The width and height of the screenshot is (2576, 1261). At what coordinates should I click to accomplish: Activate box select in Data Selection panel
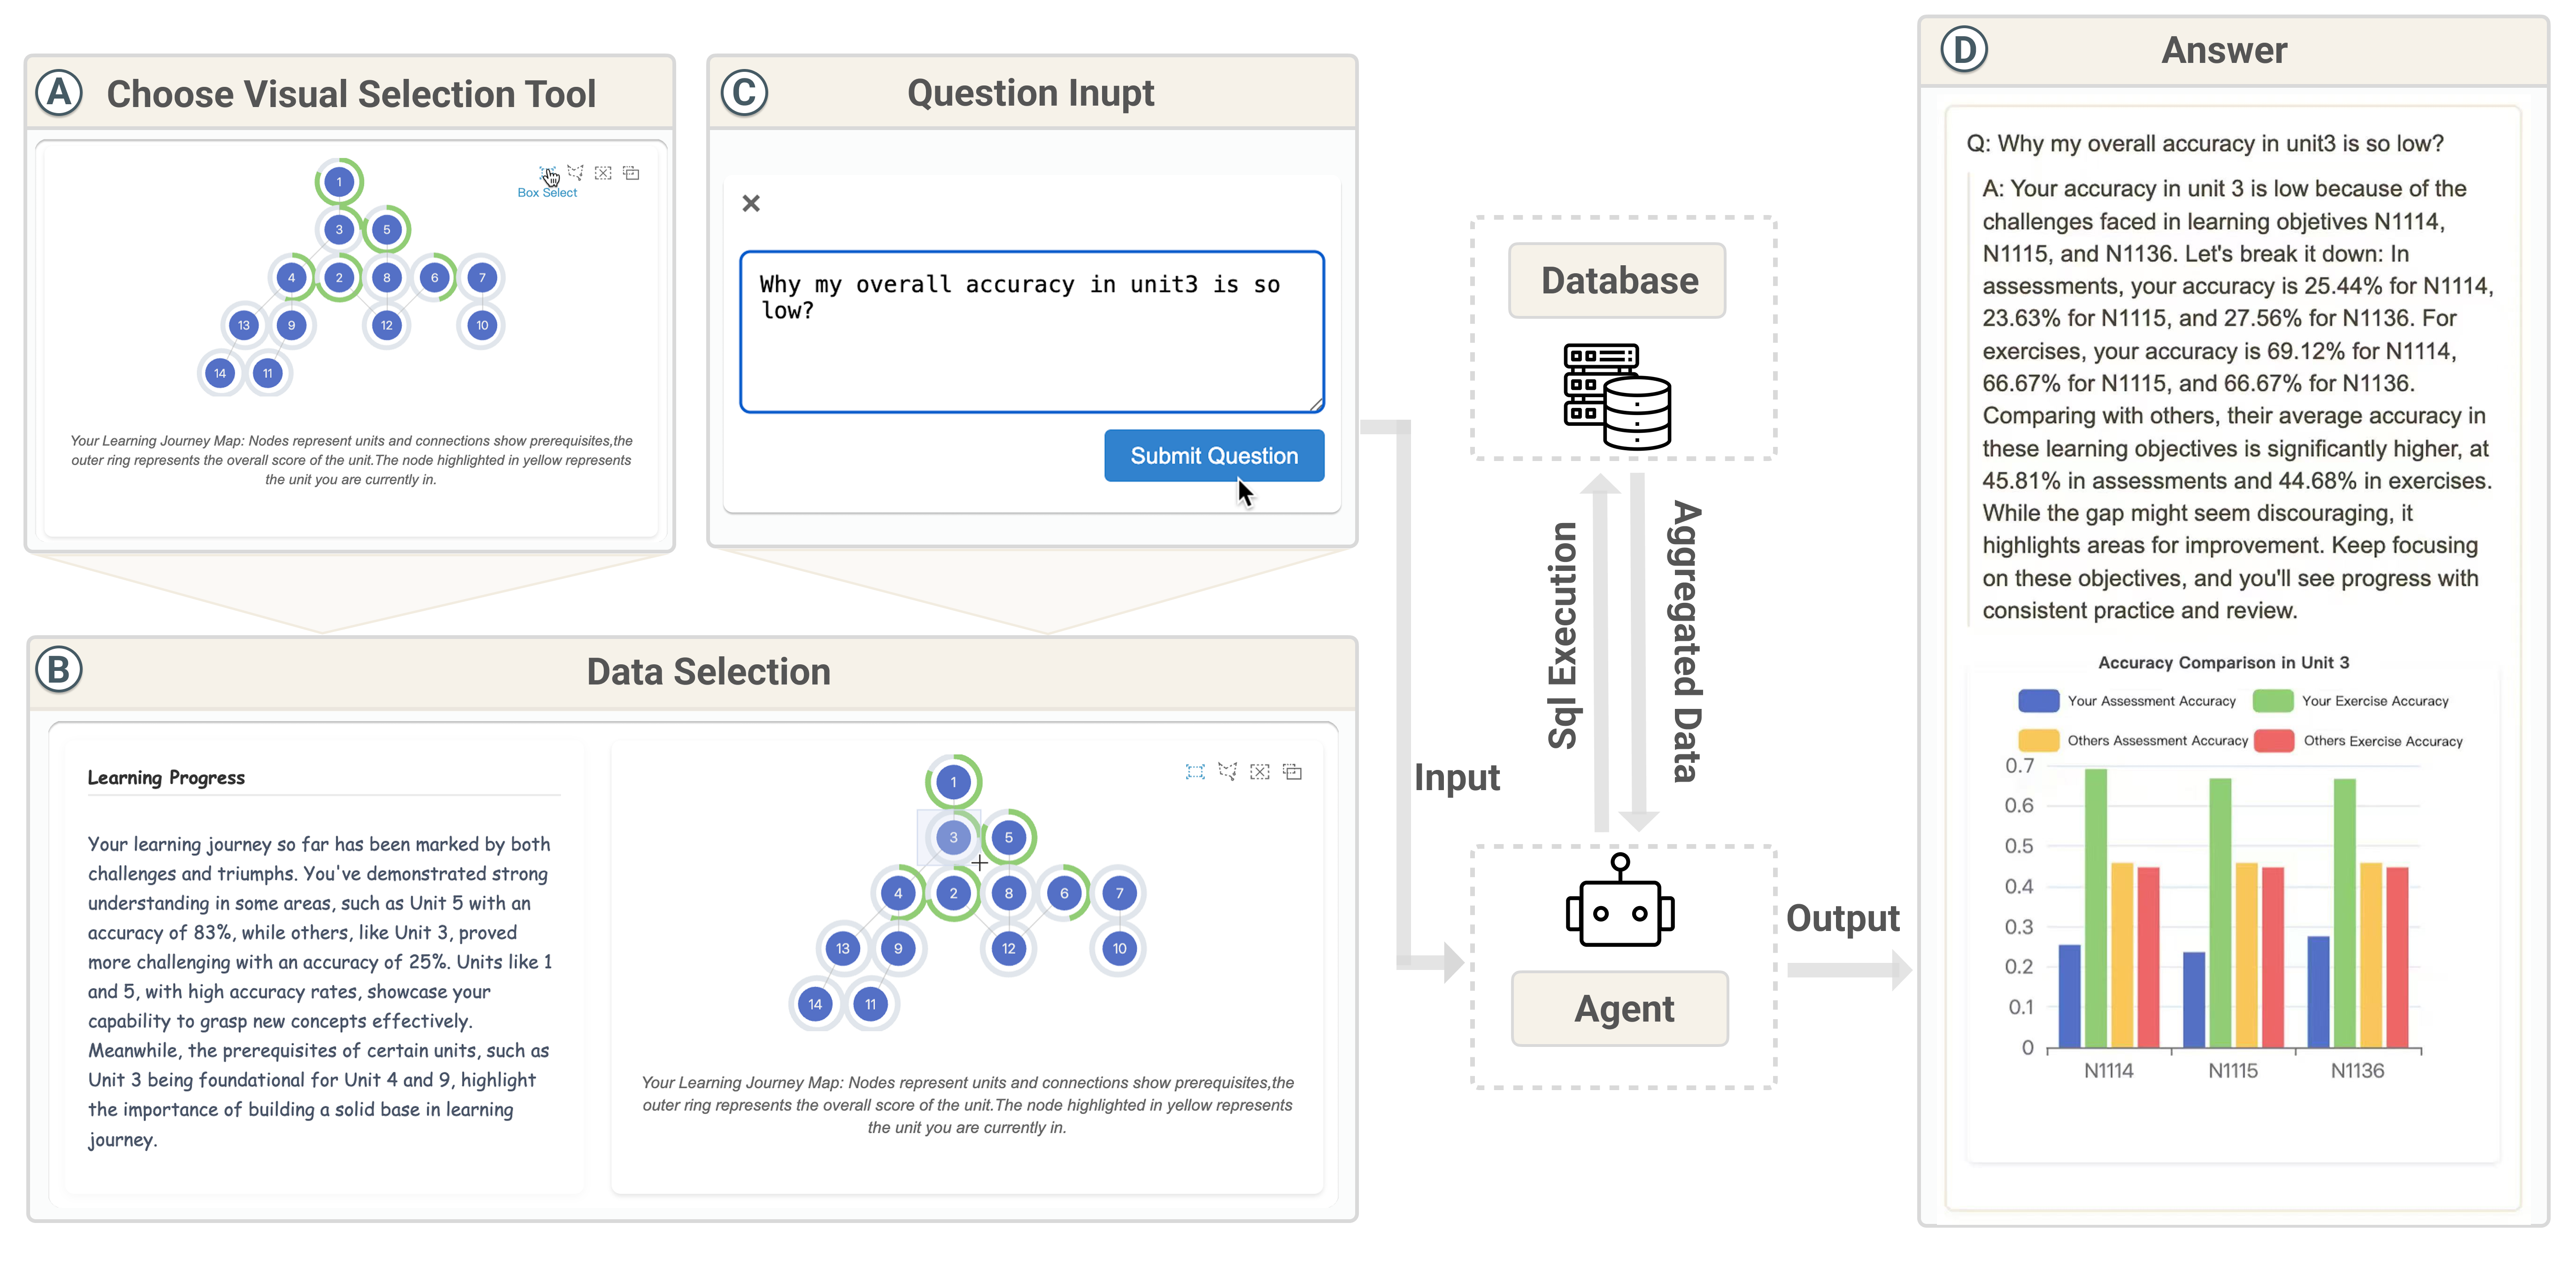coord(1195,772)
